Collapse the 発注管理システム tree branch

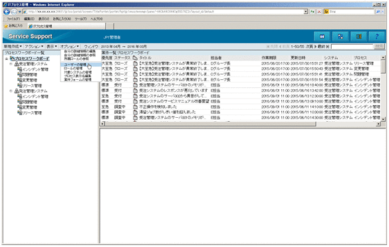pyautogui.click(x=11, y=91)
